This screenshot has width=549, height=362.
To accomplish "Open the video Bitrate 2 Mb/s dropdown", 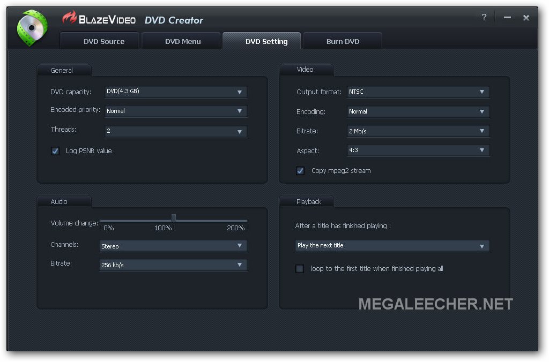I will click(x=418, y=131).
